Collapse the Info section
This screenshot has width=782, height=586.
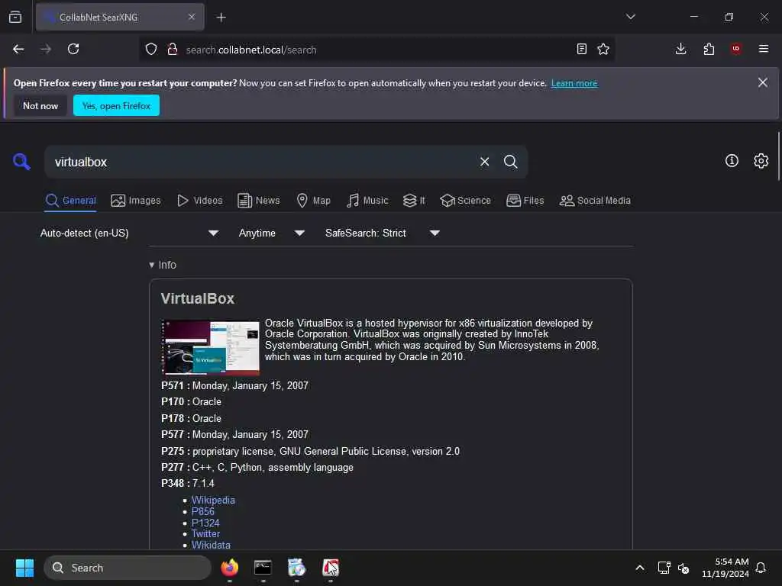[x=163, y=265]
